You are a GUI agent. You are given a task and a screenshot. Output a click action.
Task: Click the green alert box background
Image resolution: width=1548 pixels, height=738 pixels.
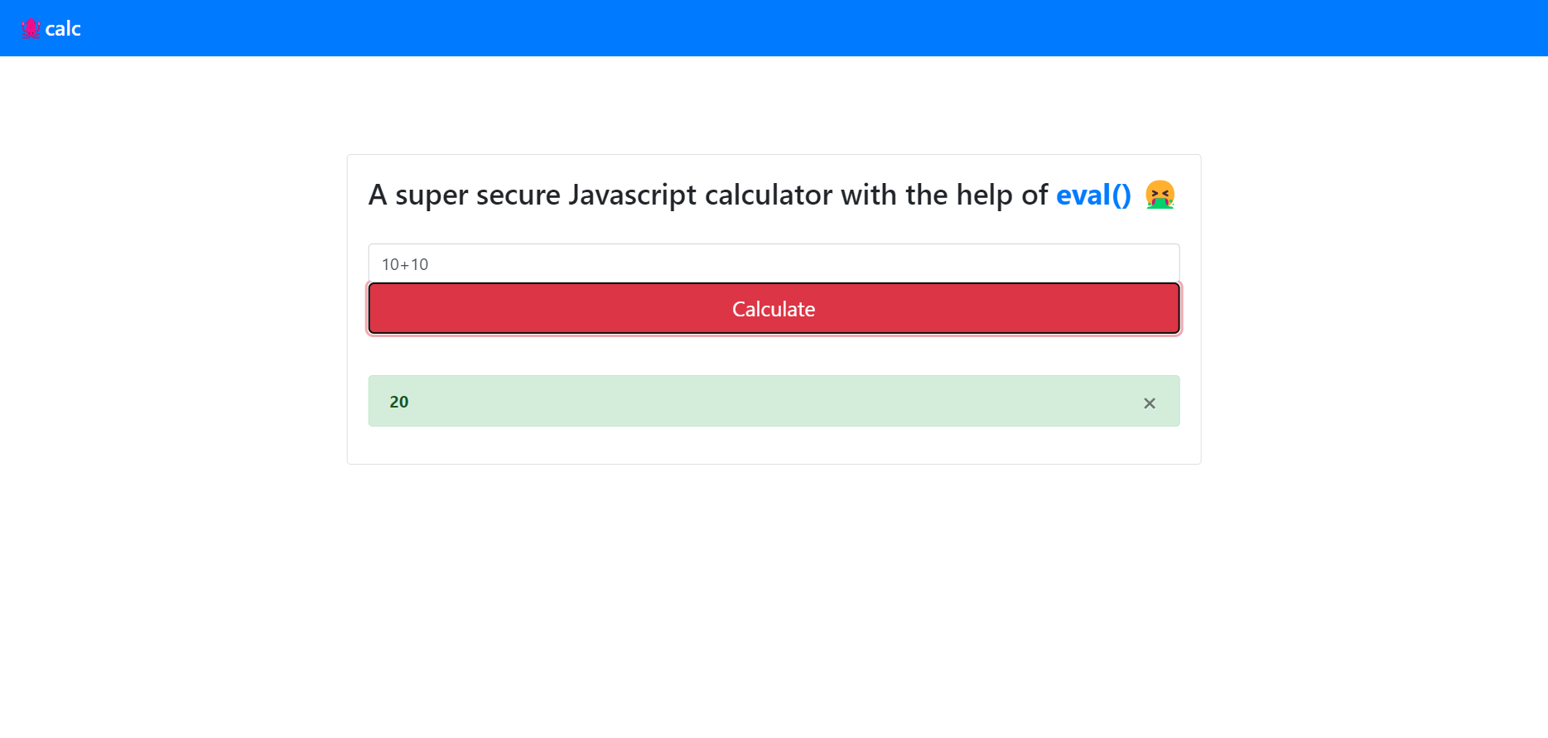coord(745,401)
